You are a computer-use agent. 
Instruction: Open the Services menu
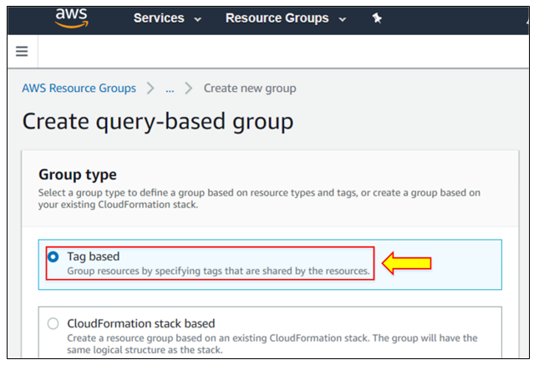[159, 18]
